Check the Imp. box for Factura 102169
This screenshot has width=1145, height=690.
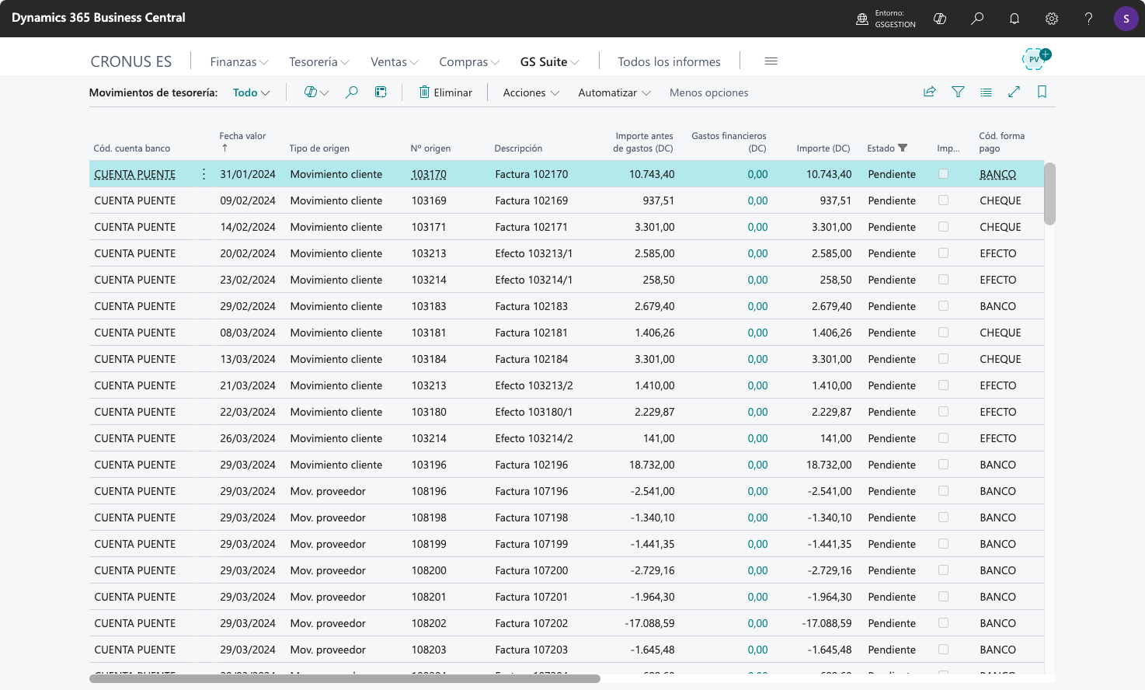tap(943, 200)
